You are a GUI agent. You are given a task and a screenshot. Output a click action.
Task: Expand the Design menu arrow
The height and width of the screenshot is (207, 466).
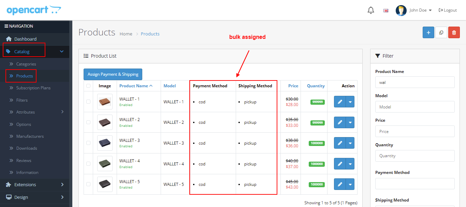[62, 197]
